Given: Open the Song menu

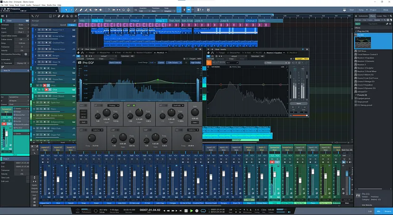Looking at the screenshot, I should click(x=11, y=5).
